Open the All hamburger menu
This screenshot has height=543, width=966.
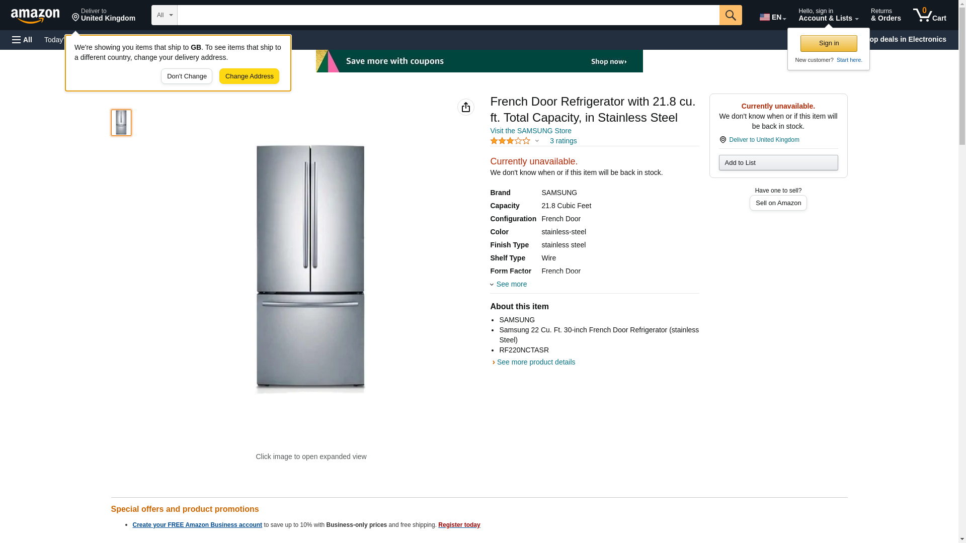(x=22, y=40)
